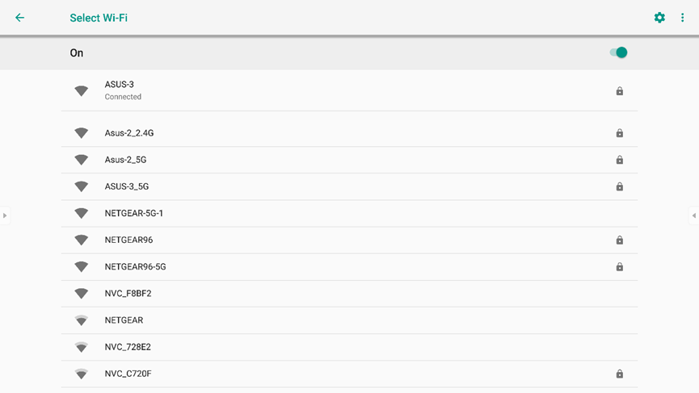
Task: Click the lock icon beside NVC_C720F
Action: pos(619,374)
